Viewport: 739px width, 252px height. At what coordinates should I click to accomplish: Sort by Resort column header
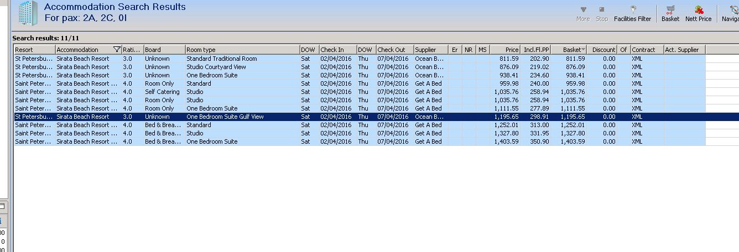(34, 50)
